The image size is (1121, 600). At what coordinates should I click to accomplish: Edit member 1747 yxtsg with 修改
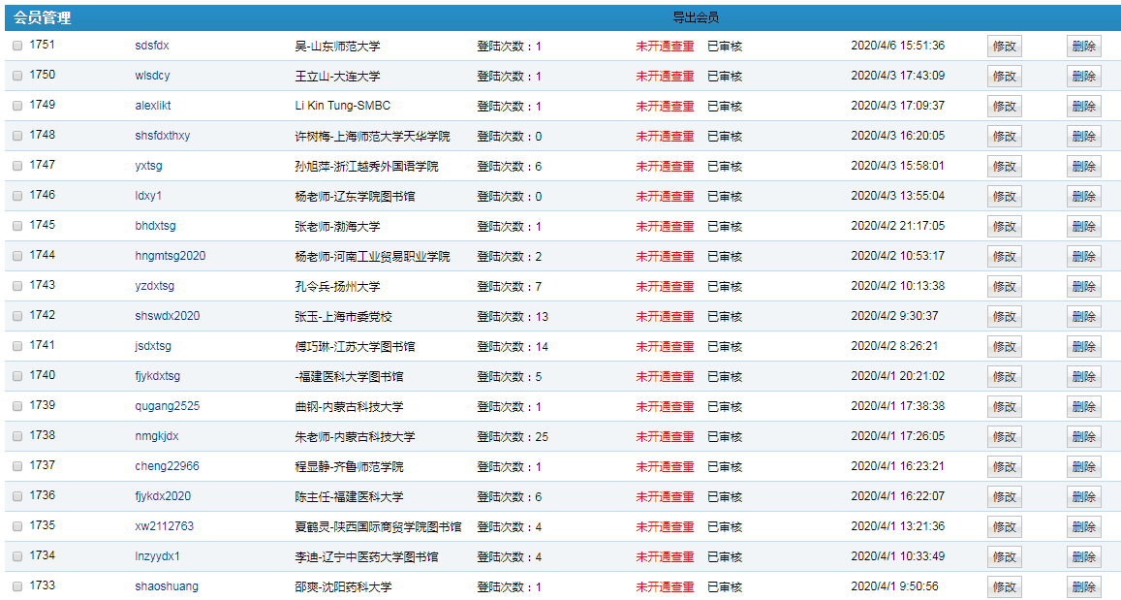(x=1004, y=167)
